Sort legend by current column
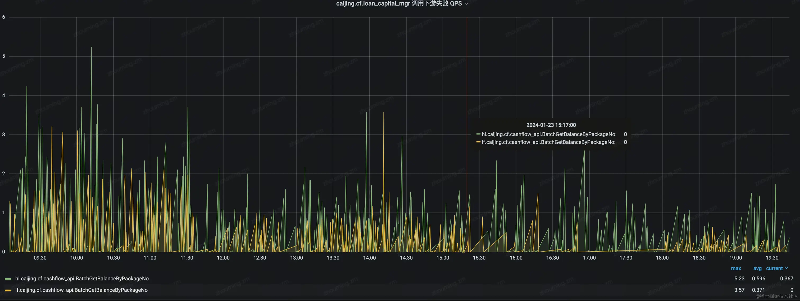Viewport: 800px width, 301px height. [774, 268]
